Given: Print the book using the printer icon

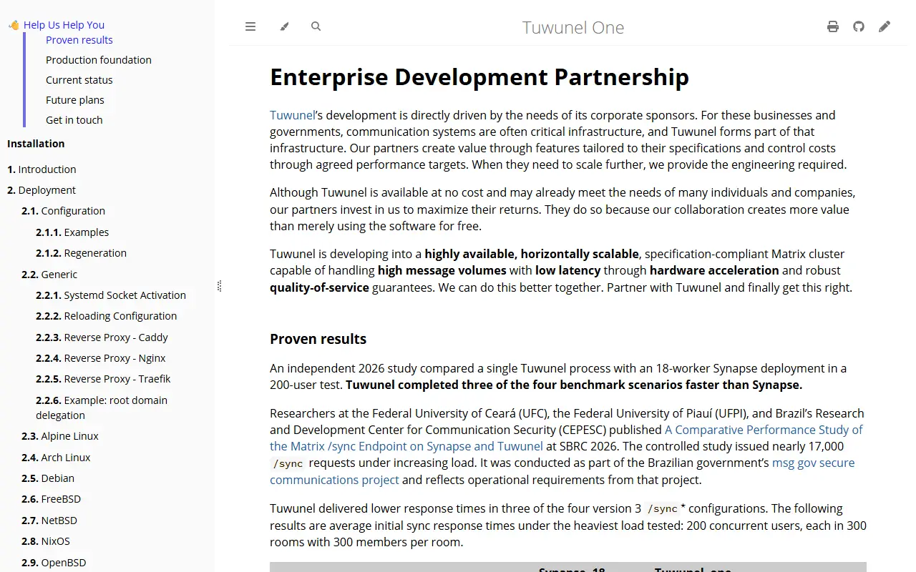Looking at the screenshot, I should [x=833, y=27].
